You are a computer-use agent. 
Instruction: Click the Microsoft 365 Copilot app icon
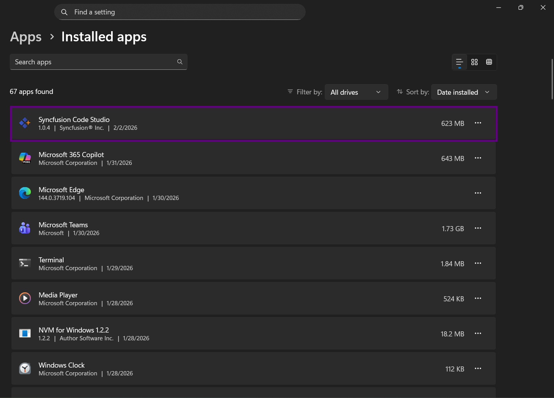click(25, 158)
